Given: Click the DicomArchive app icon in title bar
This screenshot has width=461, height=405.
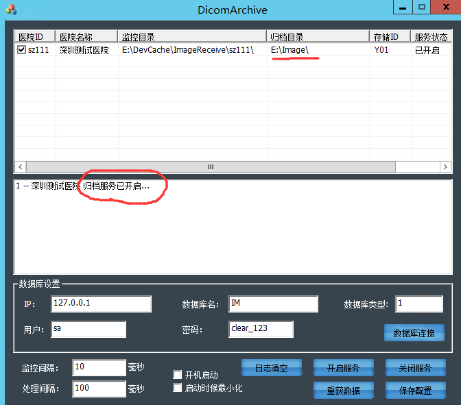Looking at the screenshot, I should pyautogui.click(x=10, y=10).
